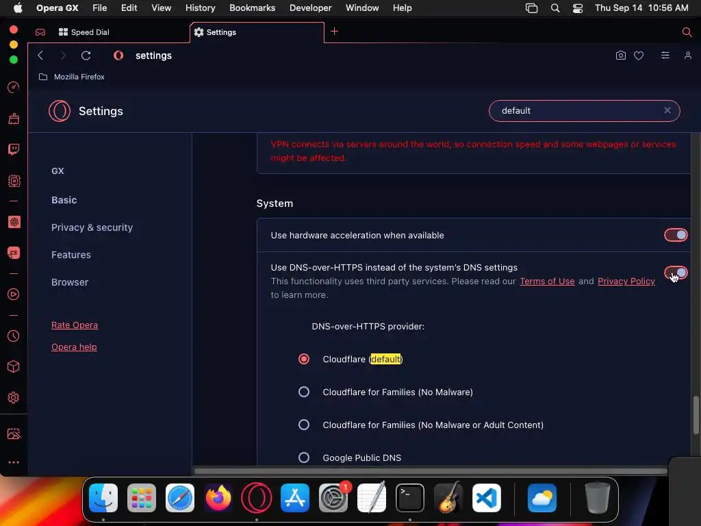Viewport: 701px width, 526px height.
Task: Open the File menu
Action: [x=100, y=8]
